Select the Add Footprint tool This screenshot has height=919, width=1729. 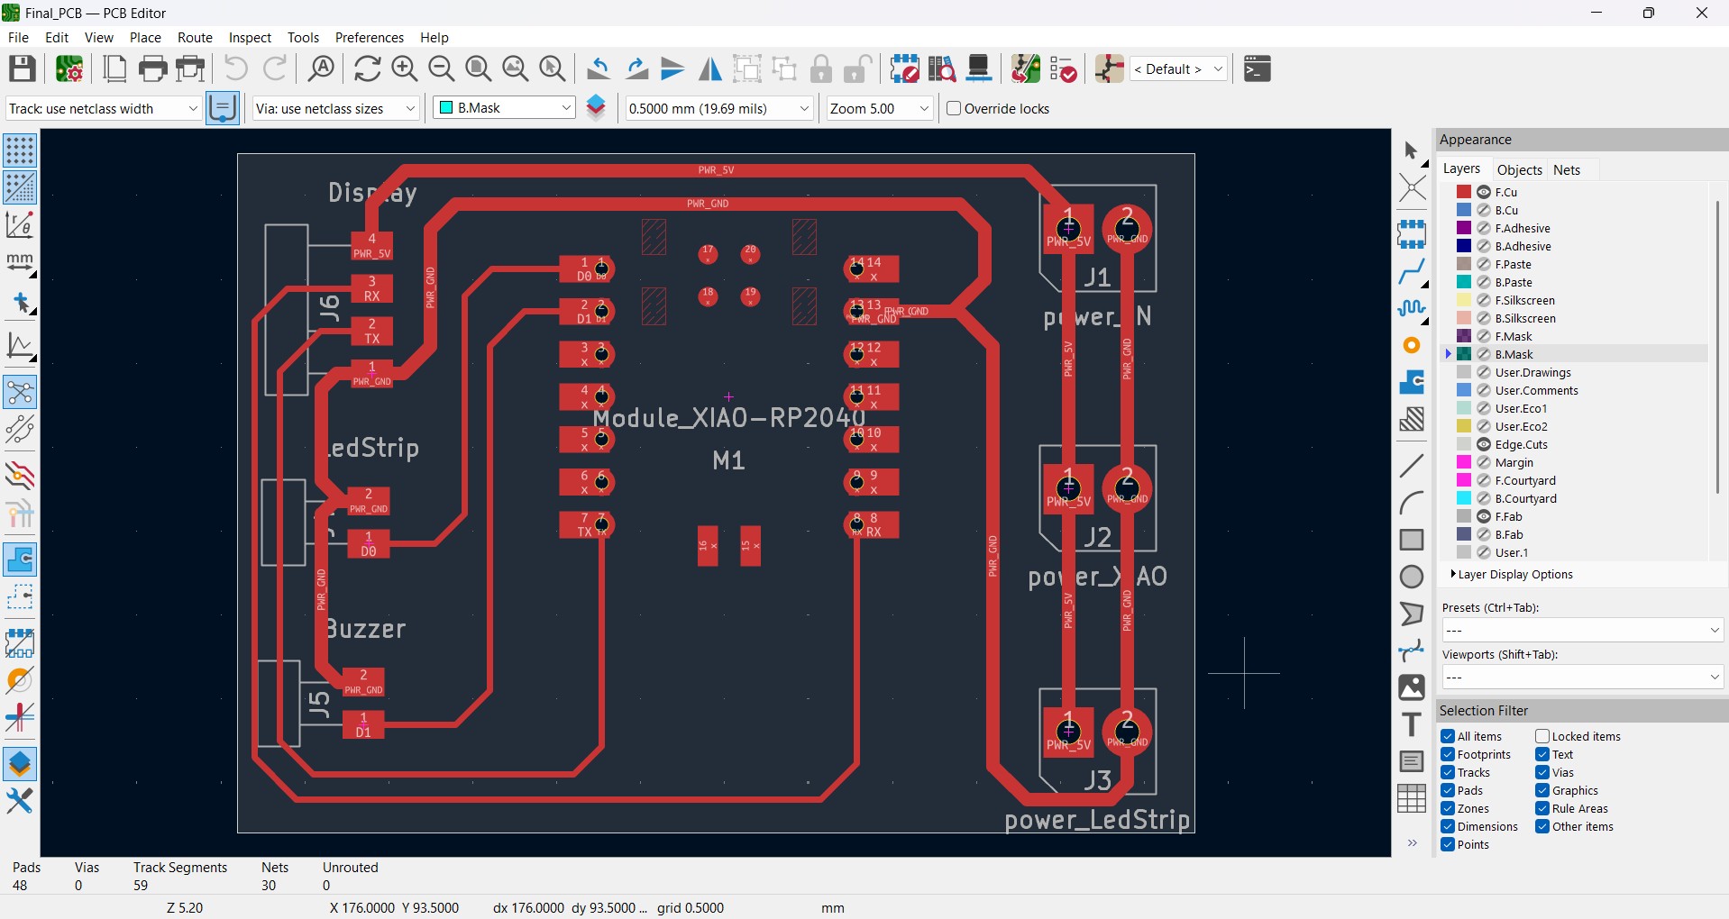1412,234
